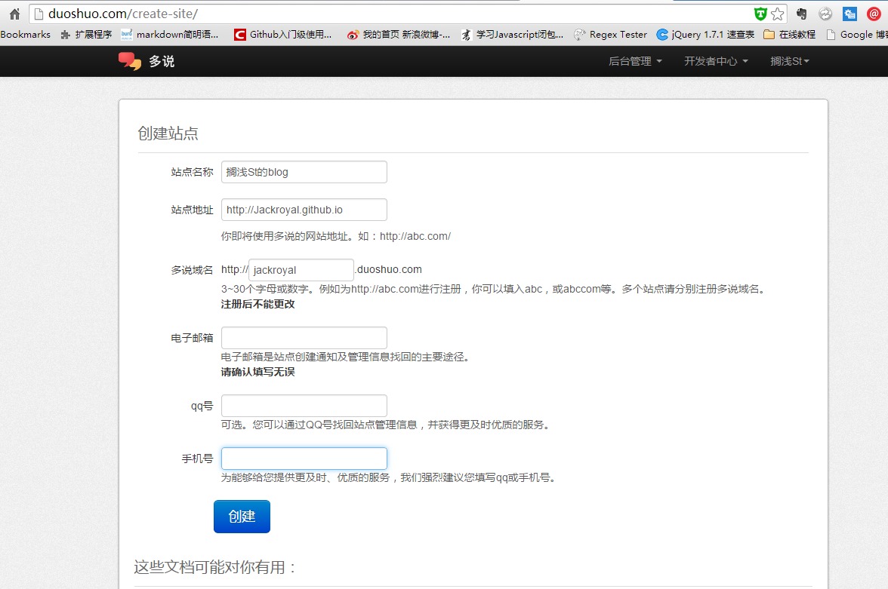Click the 请确认填写无误 bold note
Image resolution: width=888 pixels, height=589 pixels.
tap(257, 372)
